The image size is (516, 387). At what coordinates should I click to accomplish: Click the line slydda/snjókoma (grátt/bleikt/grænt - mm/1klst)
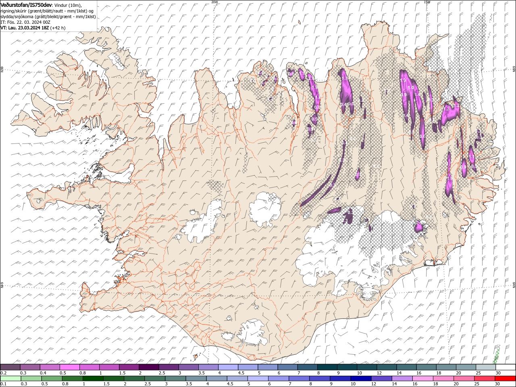click(x=48, y=17)
